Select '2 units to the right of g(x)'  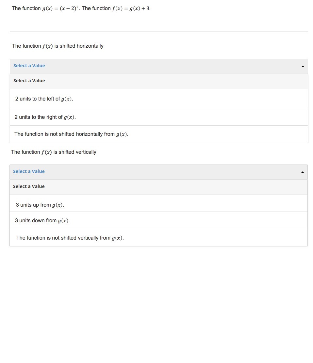coord(45,117)
